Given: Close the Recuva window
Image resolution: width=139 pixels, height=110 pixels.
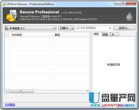Looking at the screenshot, I should point(131,3).
